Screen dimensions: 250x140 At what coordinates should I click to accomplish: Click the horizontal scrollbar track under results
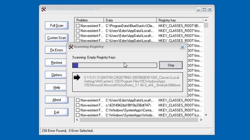point(139,120)
